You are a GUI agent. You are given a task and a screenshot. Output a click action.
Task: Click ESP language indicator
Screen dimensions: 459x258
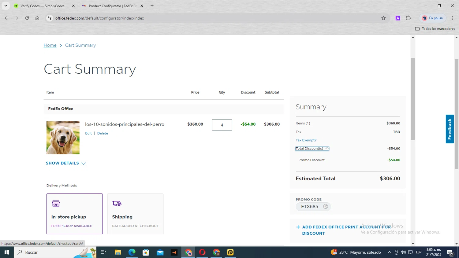pos(419,252)
